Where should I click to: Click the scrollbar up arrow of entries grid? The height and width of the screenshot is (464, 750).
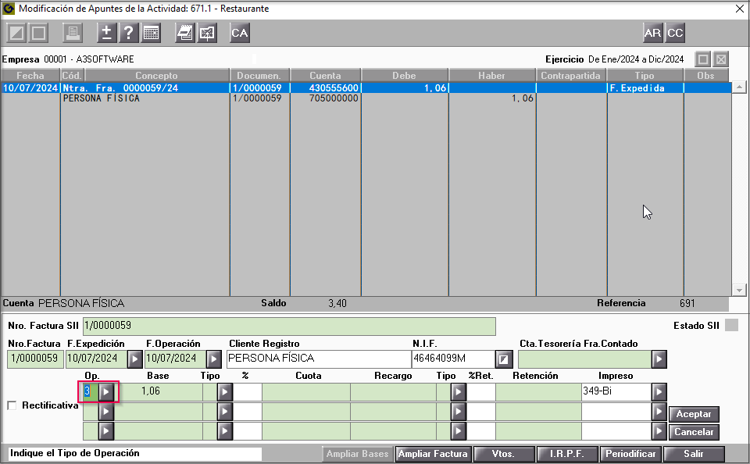tap(740, 87)
